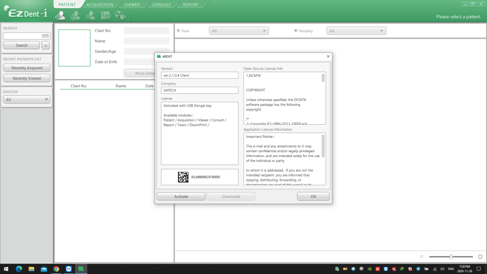Image resolution: width=487 pixels, height=274 pixels.
Task: Select the Date radio button
Action: click(x=179, y=31)
